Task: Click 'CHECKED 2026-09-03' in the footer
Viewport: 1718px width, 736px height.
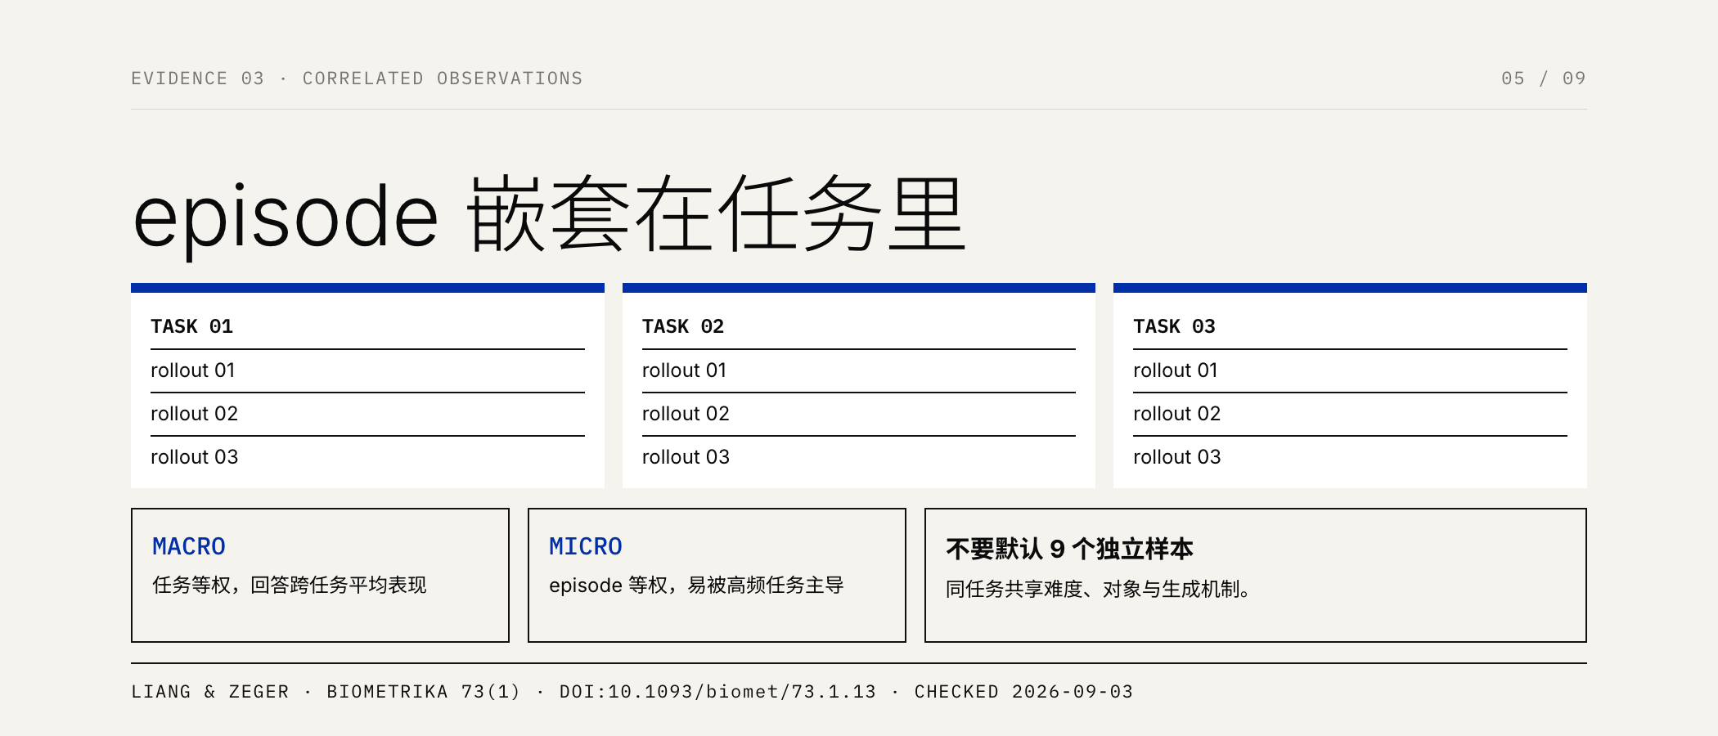Action: 1023,692
